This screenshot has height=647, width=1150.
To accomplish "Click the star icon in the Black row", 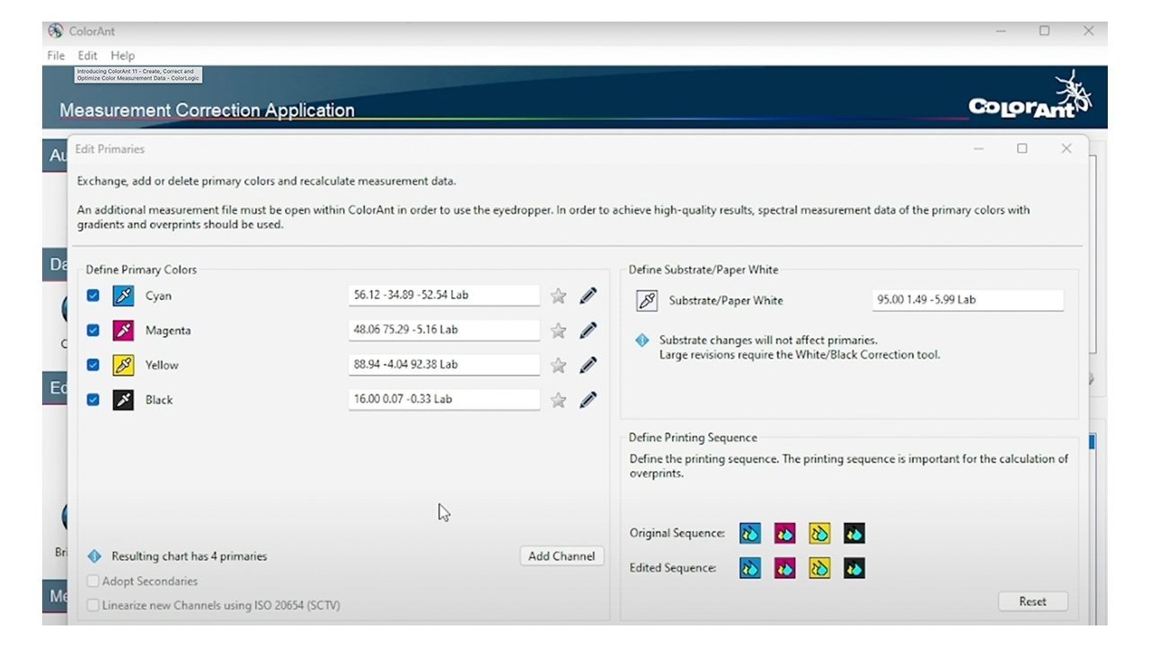I will 559,400.
